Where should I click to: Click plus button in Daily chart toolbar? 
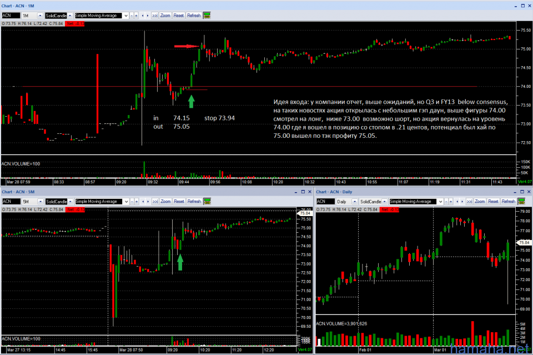click(451, 201)
